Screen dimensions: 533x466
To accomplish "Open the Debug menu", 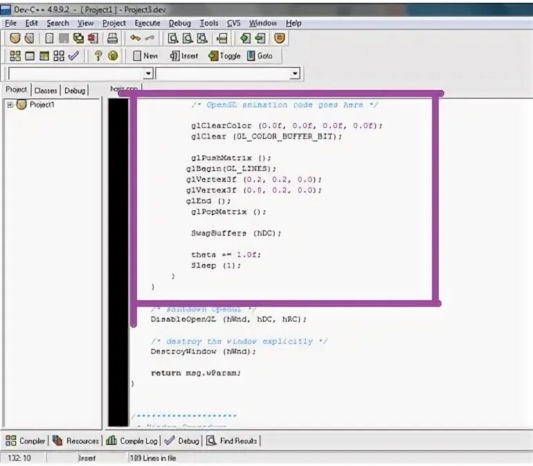I will 180,23.
